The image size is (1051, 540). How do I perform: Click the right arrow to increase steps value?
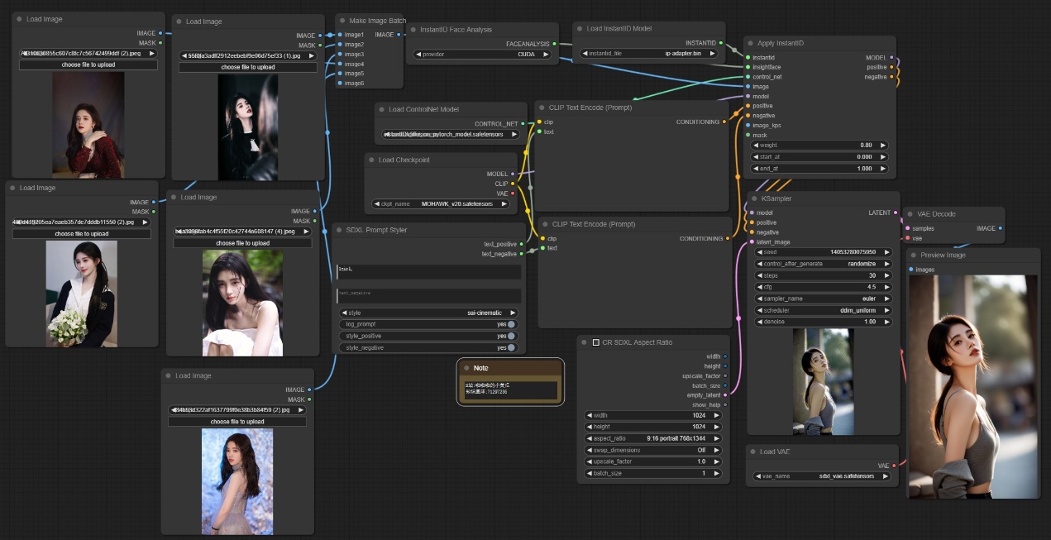(886, 275)
